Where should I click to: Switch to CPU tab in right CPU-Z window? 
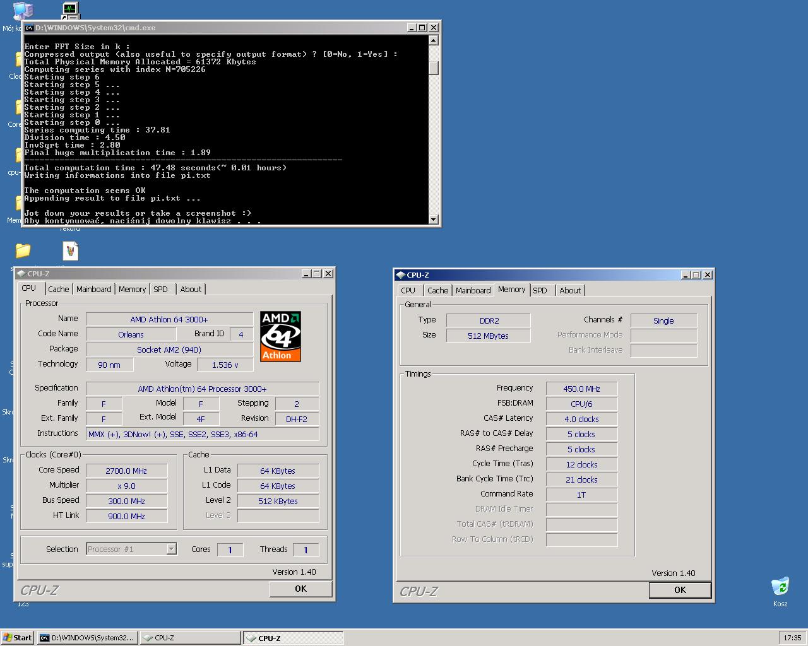click(x=408, y=291)
